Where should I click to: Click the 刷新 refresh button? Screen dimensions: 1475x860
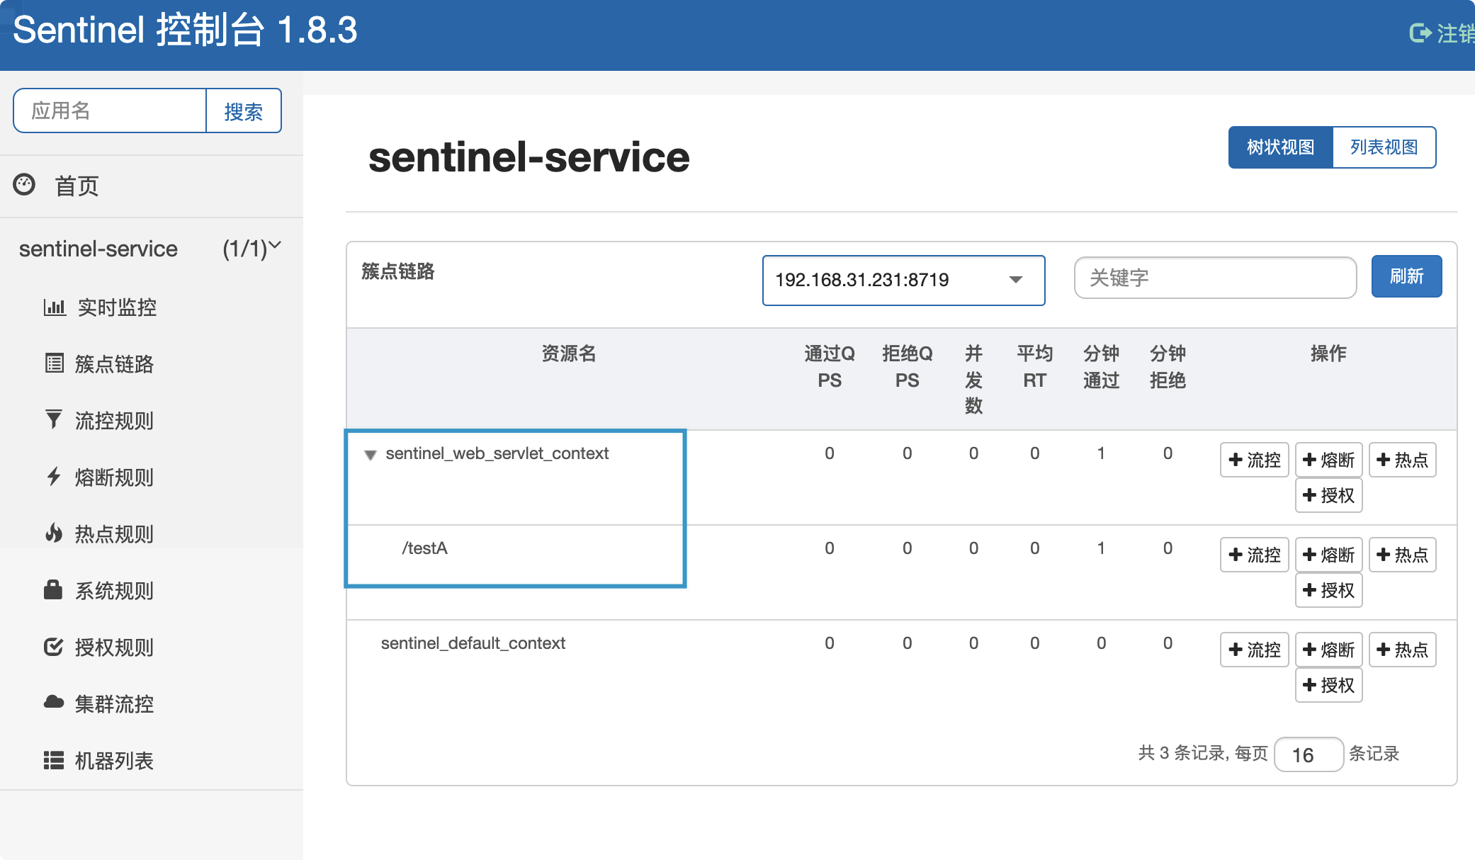click(x=1406, y=276)
